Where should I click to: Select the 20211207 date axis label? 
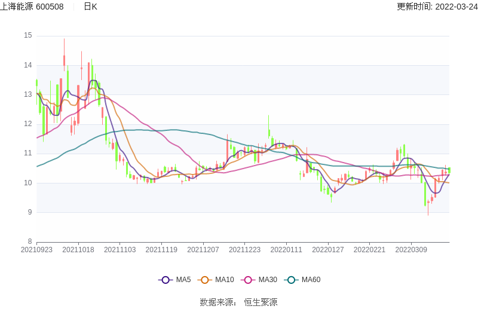tap(203, 250)
